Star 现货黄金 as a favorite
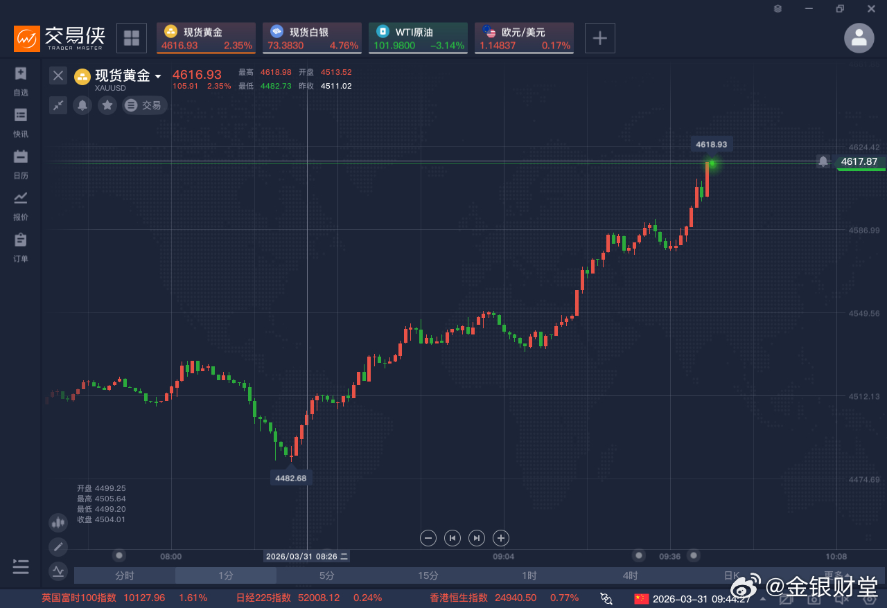 click(x=106, y=105)
